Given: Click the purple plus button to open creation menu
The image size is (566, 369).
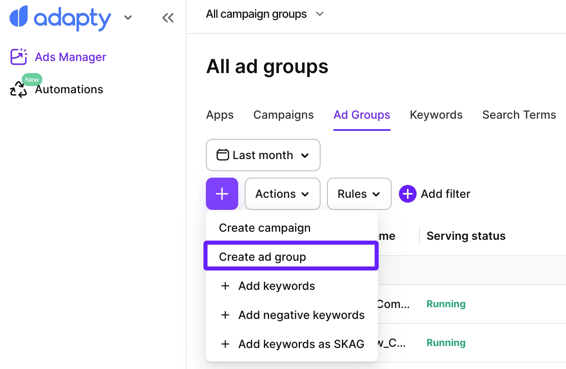Looking at the screenshot, I should [x=222, y=194].
